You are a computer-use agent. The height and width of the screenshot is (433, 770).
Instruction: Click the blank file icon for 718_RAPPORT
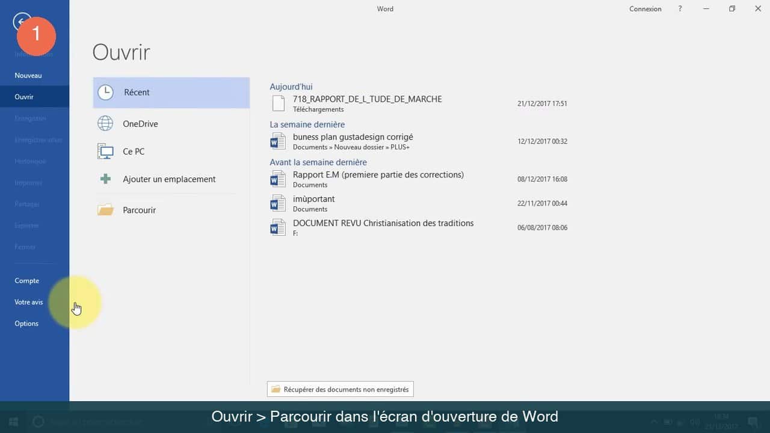tap(278, 103)
